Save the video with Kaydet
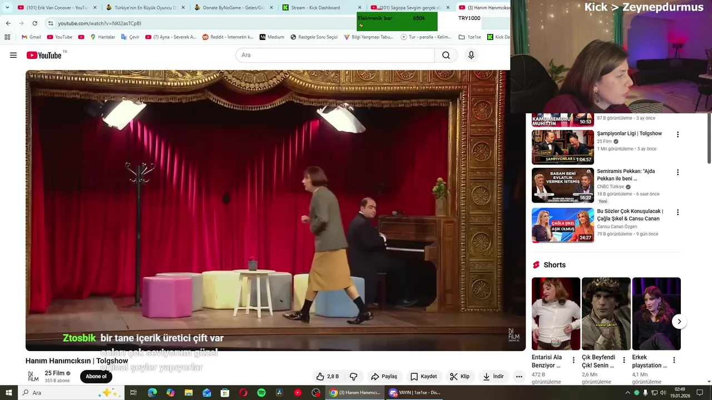The width and height of the screenshot is (712, 400). coord(423,377)
